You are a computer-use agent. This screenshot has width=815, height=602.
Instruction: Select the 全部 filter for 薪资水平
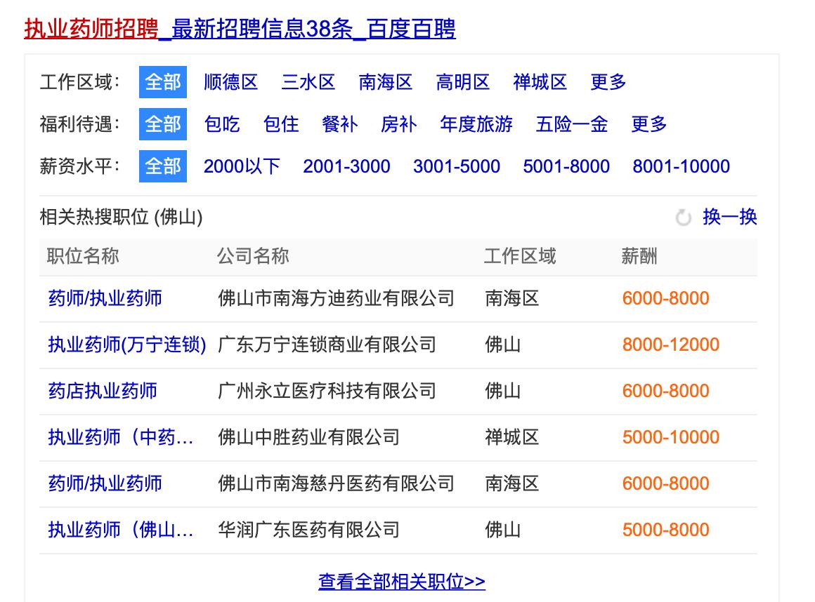(163, 166)
